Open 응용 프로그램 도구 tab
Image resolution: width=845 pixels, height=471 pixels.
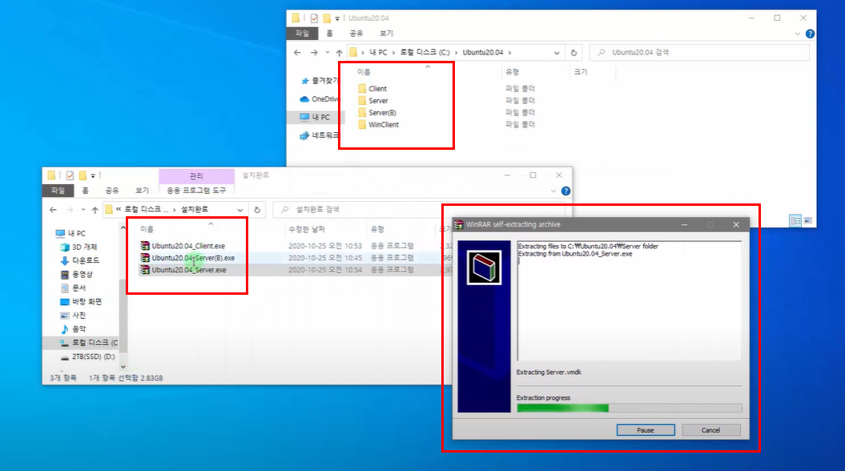(x=196, y=190)
